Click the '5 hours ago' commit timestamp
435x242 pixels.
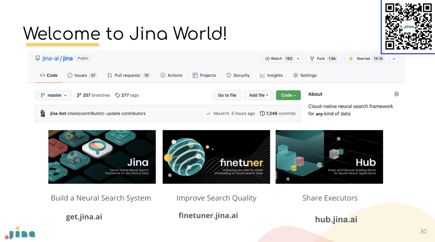(243, 113)
